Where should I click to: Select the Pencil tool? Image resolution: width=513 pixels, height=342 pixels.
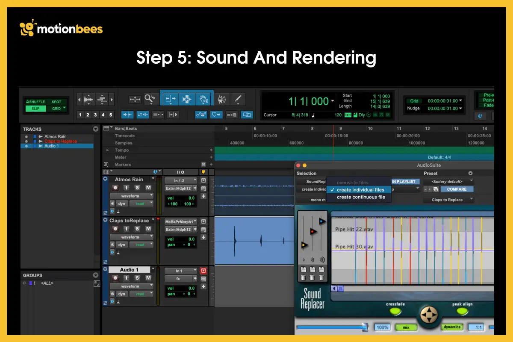tap(238, 99)
